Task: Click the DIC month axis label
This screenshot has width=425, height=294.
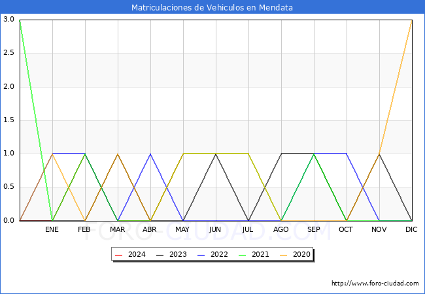Action: click(411, 229)
